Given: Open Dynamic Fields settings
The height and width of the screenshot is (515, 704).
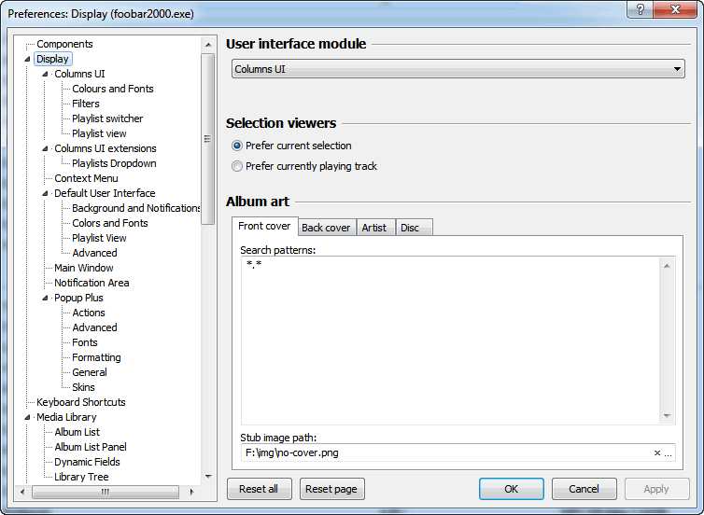Looking at the screenshot, I should (87, 462).
